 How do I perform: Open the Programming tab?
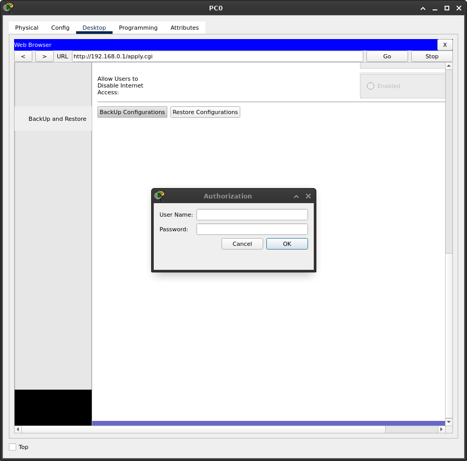(x=138, y=28)
